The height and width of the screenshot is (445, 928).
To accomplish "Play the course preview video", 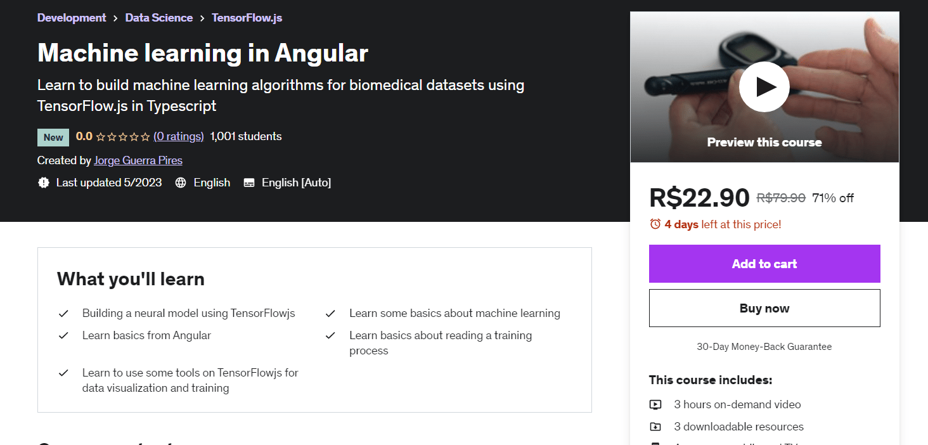I will tap(764, 87).
